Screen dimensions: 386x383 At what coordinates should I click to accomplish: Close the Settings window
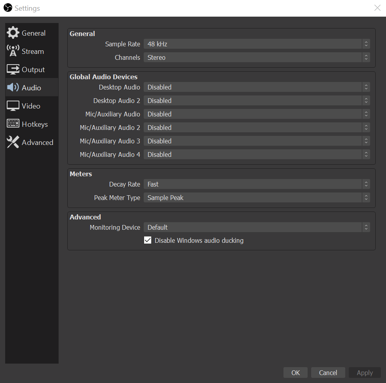(x=377, y=8)
